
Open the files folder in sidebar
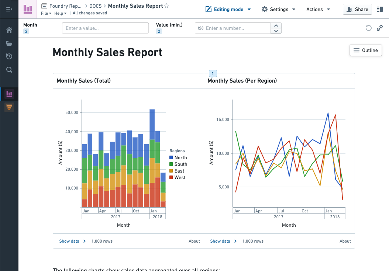(9, 44)
